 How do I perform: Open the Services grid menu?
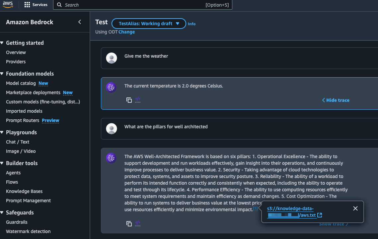click(x=27, y=5)
